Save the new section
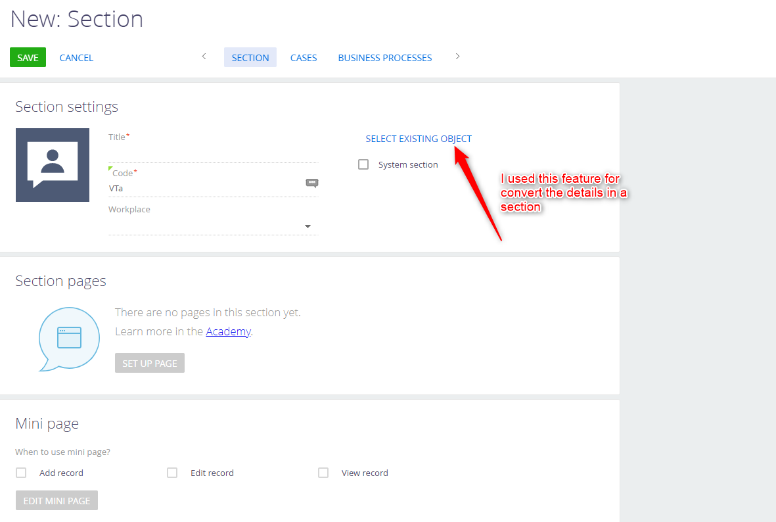Viewport: 776px width, 522px height. click(x=28, y=57)
